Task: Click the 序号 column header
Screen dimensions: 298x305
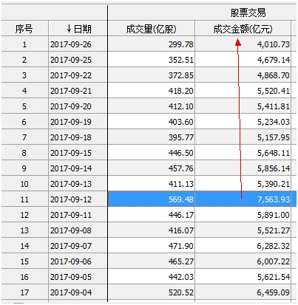Action: coord(24,29)
